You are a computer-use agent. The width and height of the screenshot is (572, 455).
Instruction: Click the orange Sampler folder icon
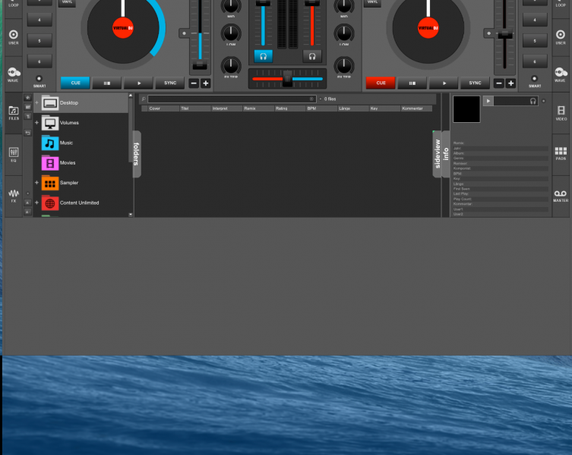tap(50, 183)
